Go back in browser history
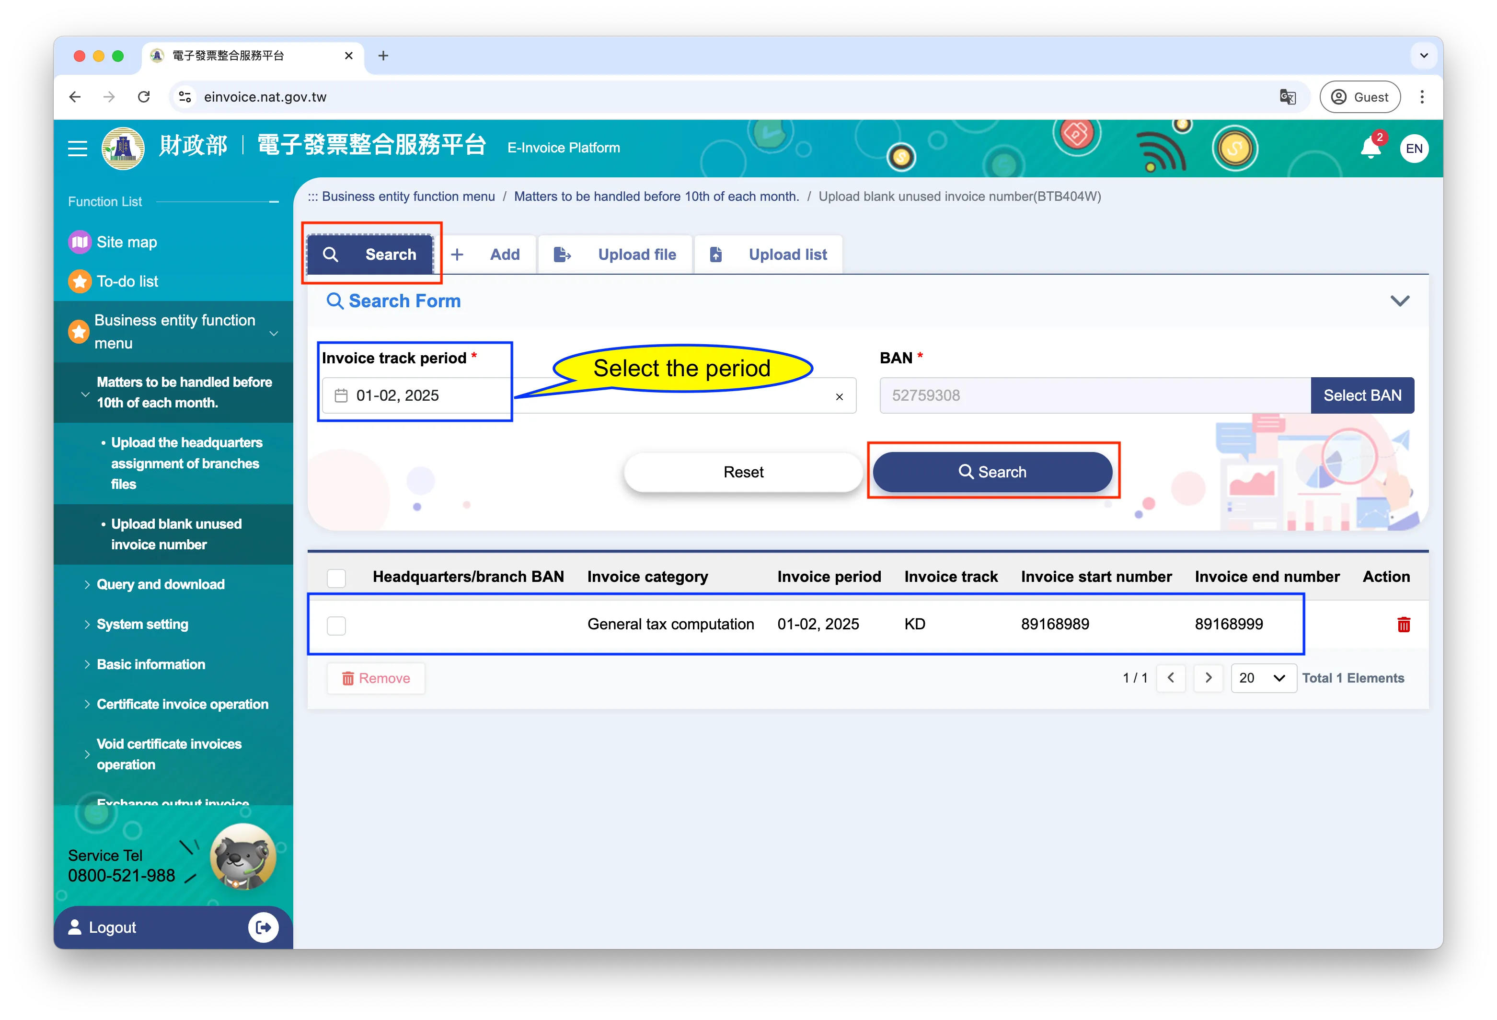Image resolution: width=1497 pixels, height=1020 pixels. coord(75,97)
